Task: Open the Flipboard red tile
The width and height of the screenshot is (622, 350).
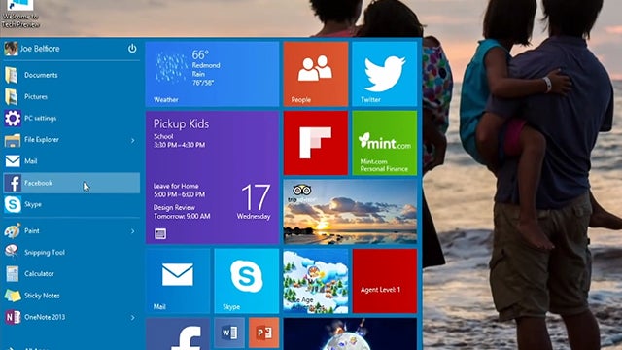Action: pos(316,143)
